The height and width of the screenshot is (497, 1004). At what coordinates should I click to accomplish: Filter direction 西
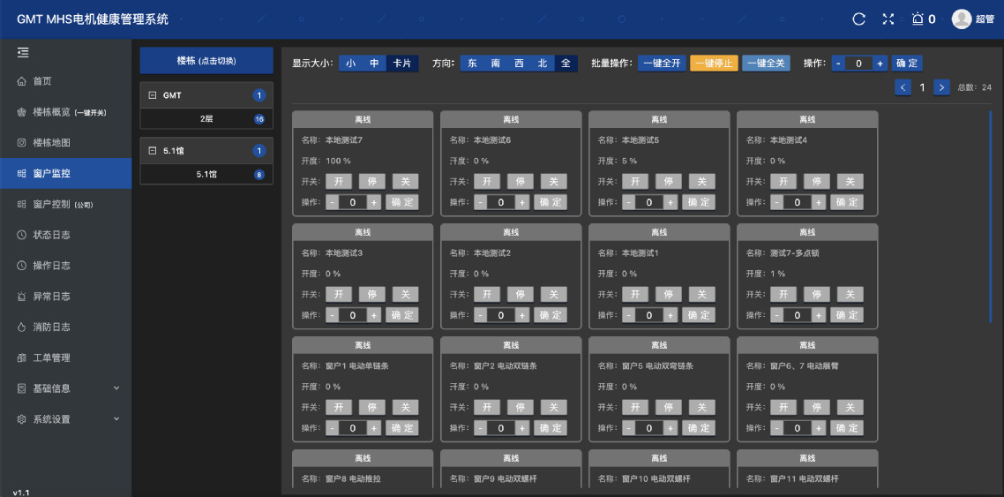pos(520,64)
